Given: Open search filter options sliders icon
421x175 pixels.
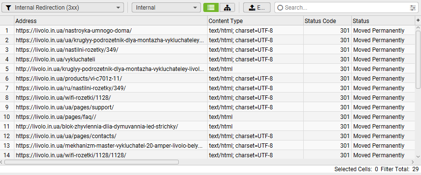Looking at the screenshot, I should 413,8.
